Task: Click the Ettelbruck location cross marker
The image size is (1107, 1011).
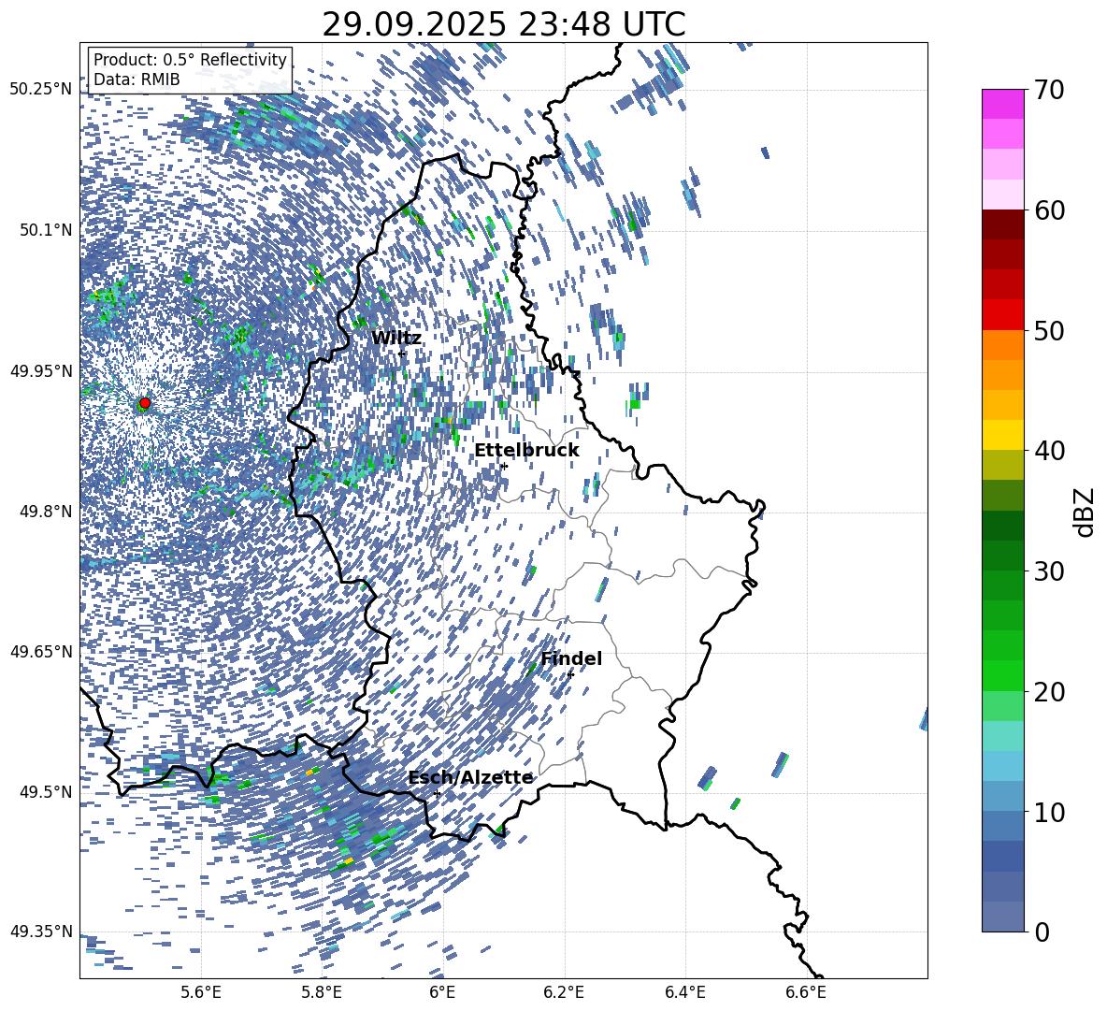Action: 503,466
